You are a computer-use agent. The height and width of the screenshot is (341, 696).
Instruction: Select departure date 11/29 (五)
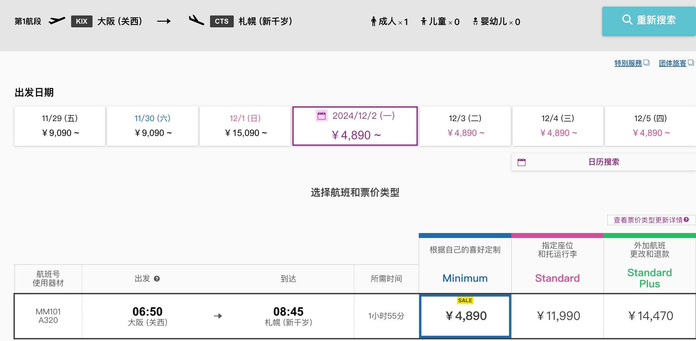[x=60, y=126]
